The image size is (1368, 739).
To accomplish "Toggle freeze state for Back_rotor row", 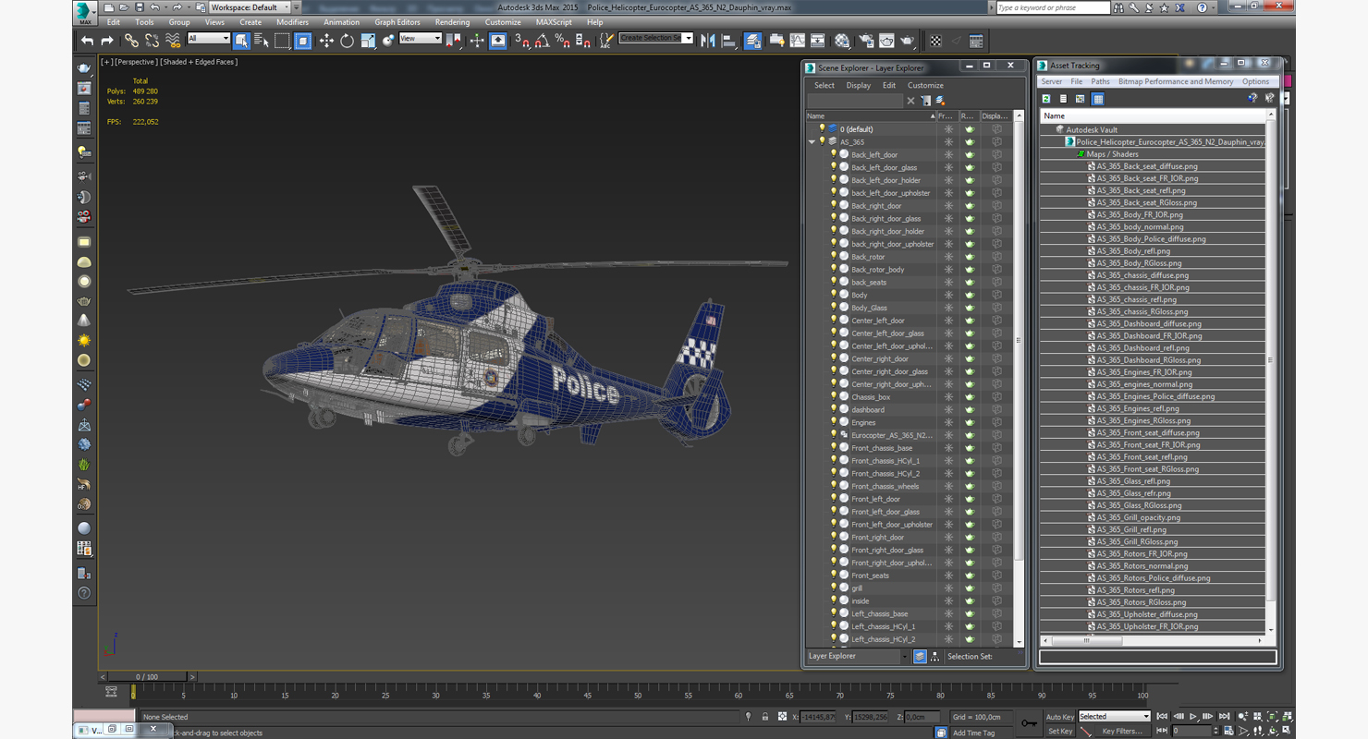I will (x=947, y=257).
